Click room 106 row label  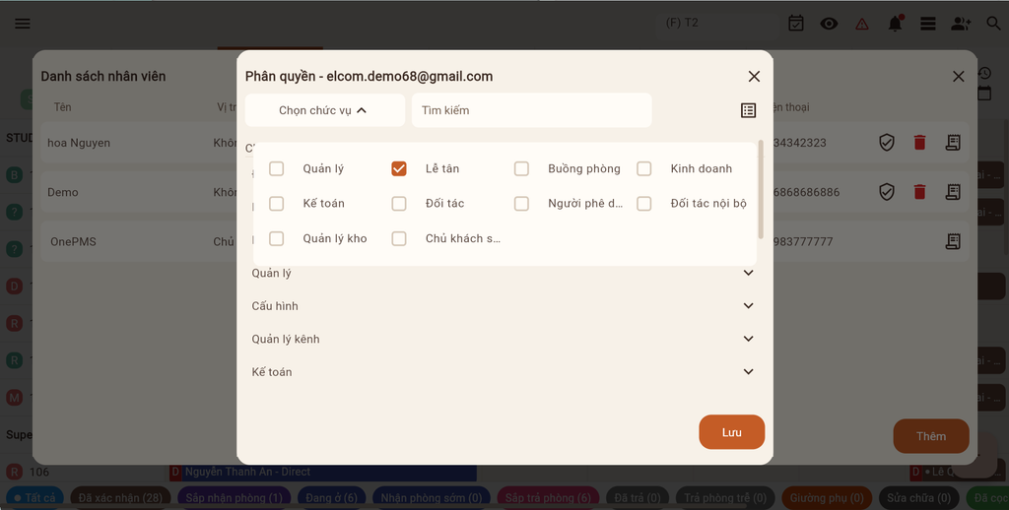click(x=39, y=472)
